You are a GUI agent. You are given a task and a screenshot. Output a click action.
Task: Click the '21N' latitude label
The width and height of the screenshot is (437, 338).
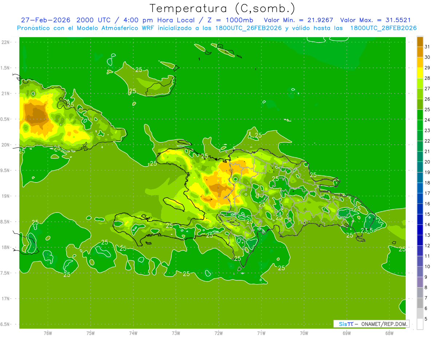[6, 93]
